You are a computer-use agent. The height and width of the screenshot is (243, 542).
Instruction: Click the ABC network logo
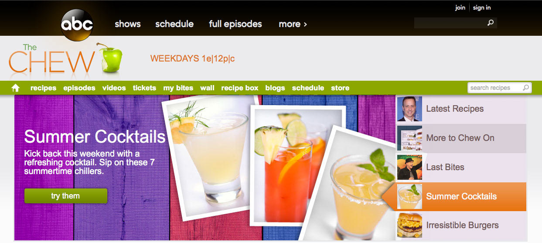77,24
